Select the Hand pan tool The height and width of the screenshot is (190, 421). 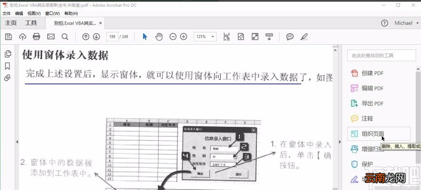coord(159,37)
